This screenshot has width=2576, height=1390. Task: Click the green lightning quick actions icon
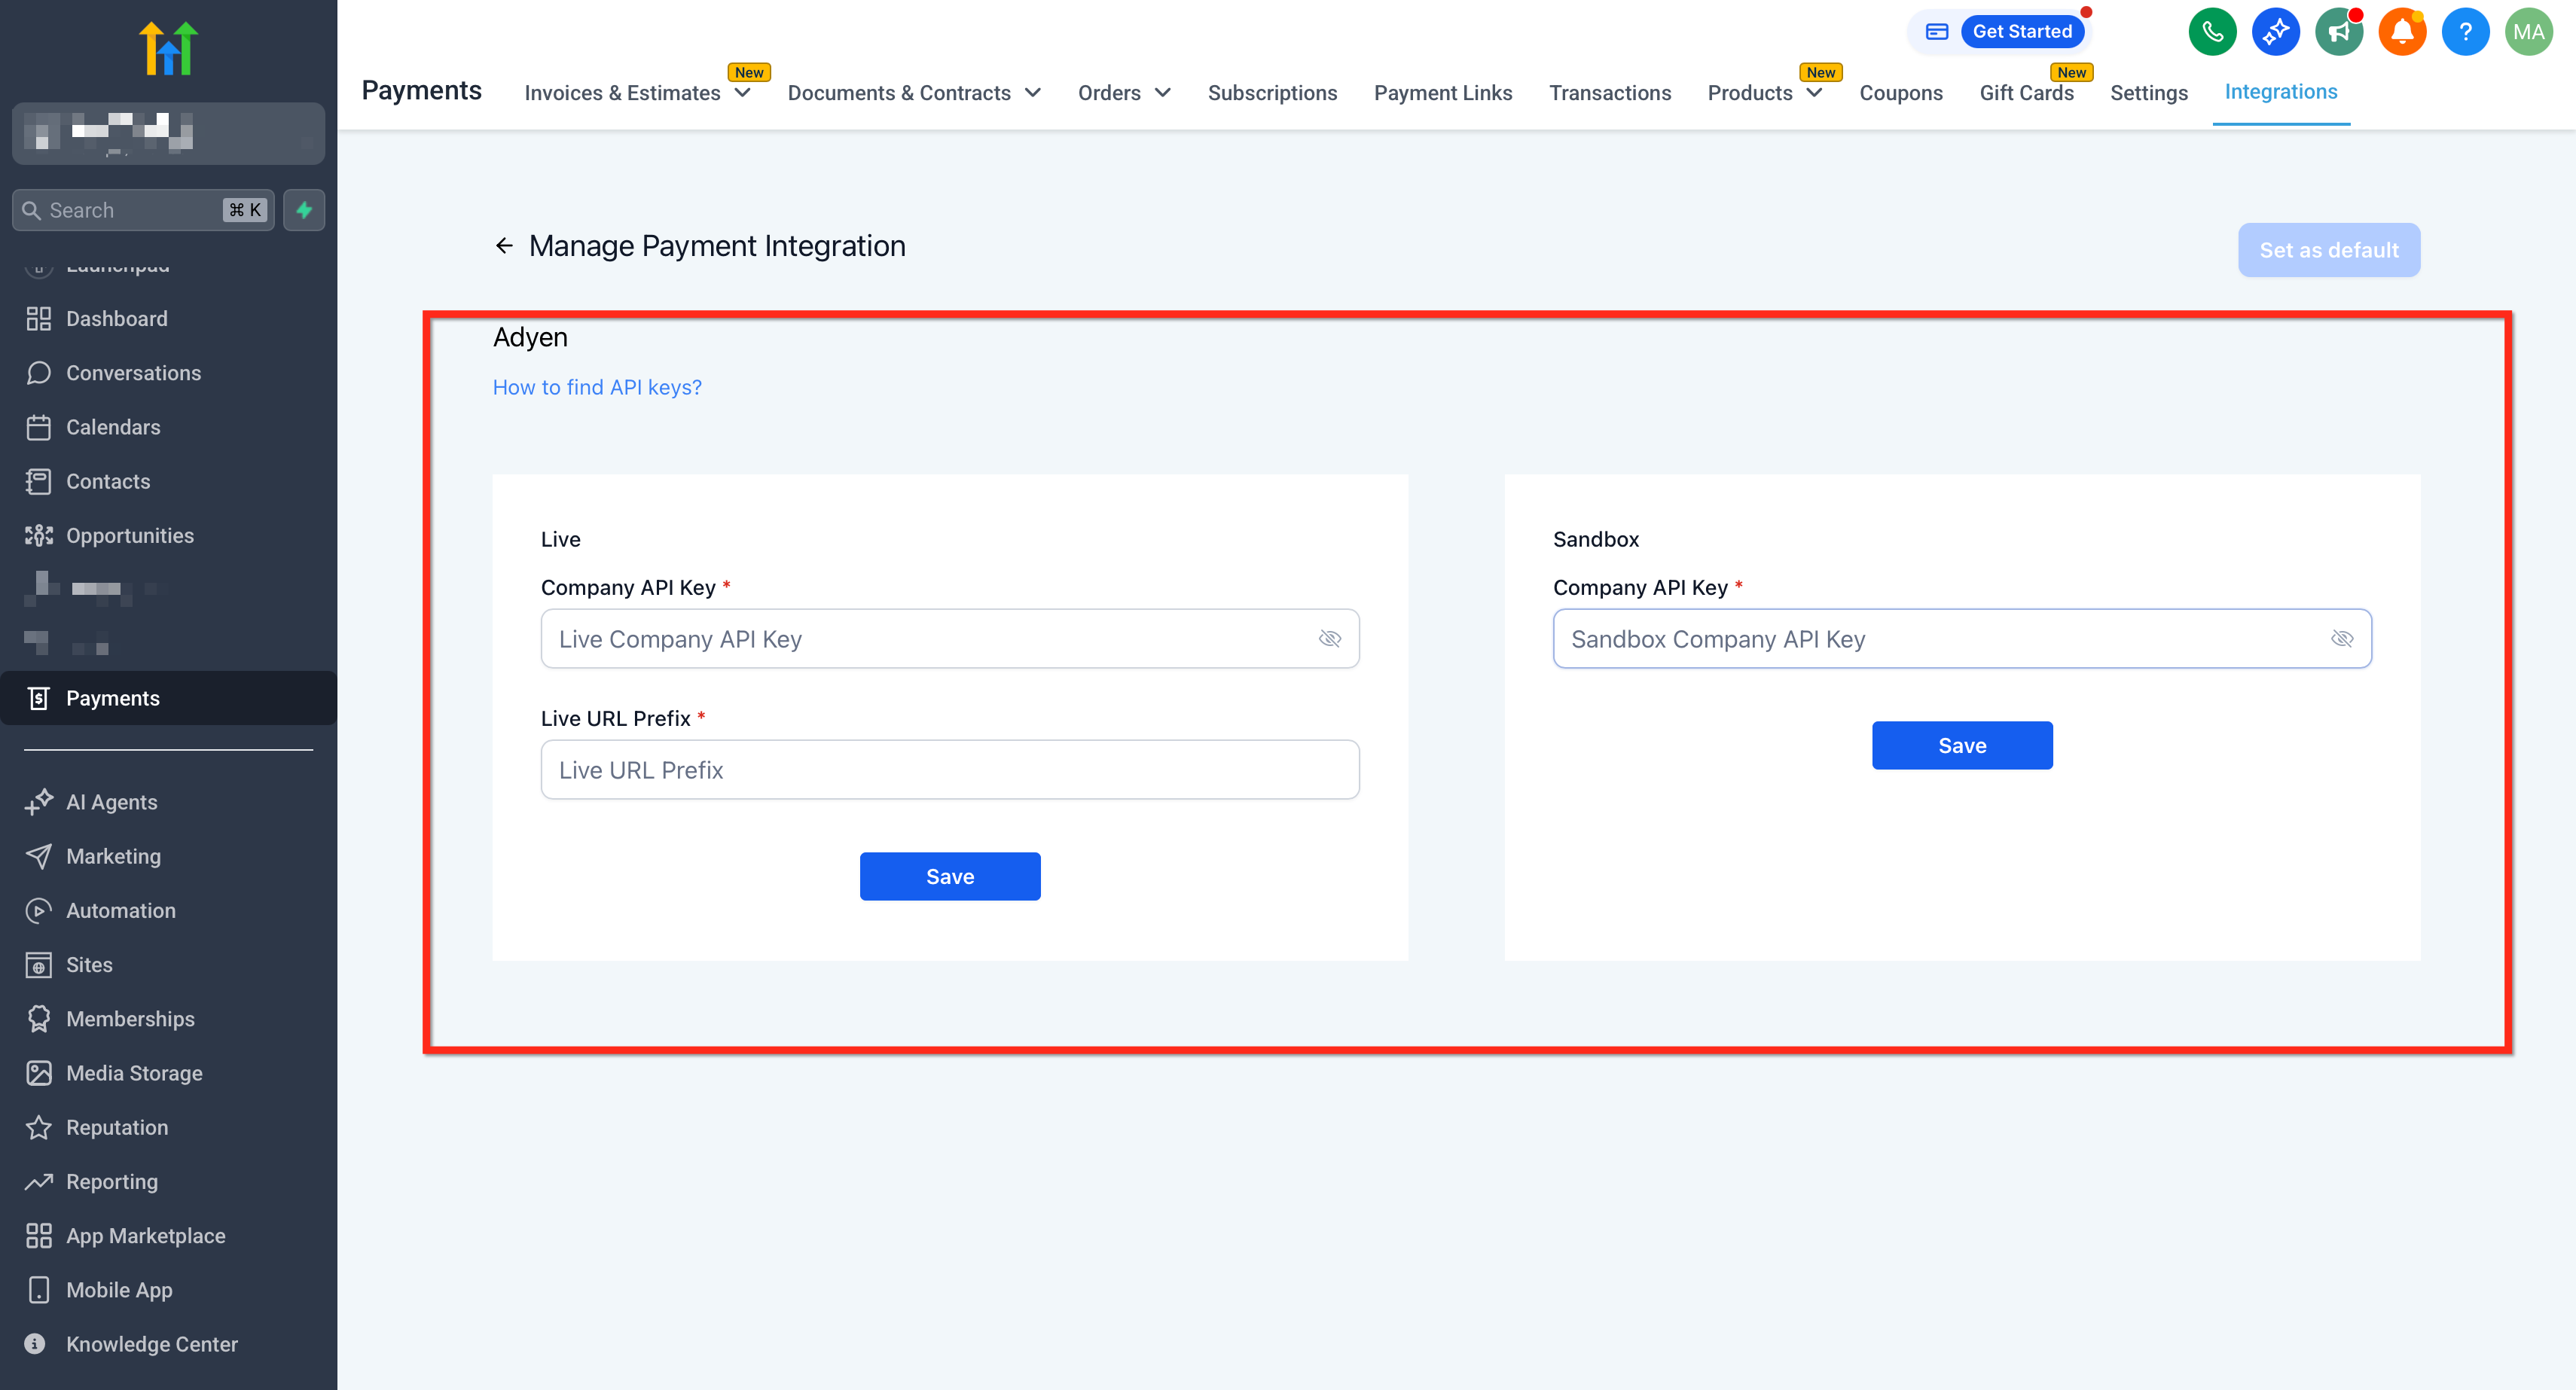pyautogui.click(x=304, y=210)
